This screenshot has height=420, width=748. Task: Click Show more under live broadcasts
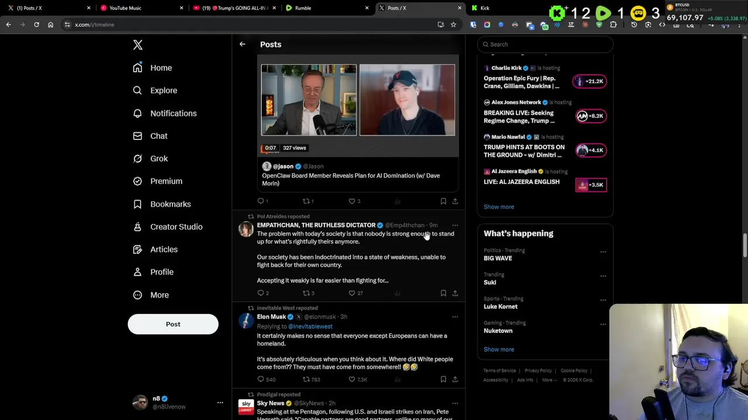point(499,206)
